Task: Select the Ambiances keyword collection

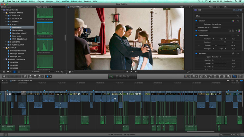Action: pyautogui.click(x=17, y=27)
